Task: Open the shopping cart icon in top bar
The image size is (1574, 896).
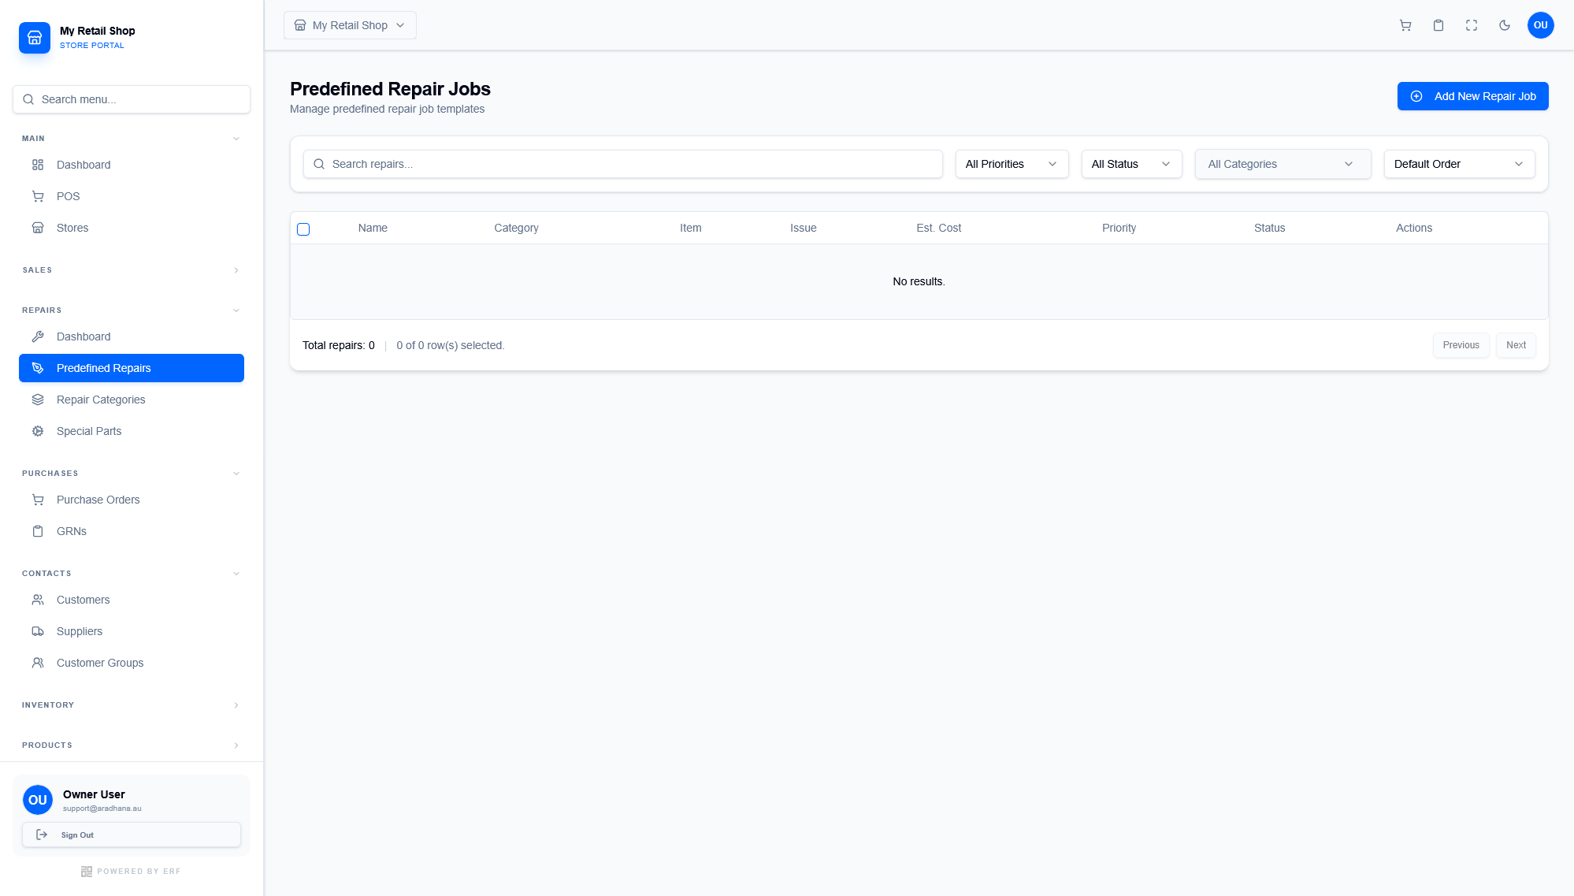Action: pyautogui.click(x=1405, y=25)
